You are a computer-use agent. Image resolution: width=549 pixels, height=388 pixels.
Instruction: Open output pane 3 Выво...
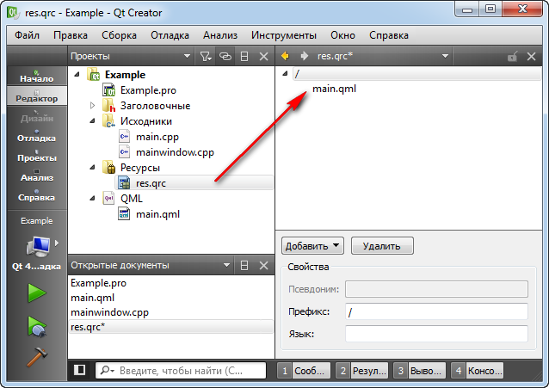419,370
